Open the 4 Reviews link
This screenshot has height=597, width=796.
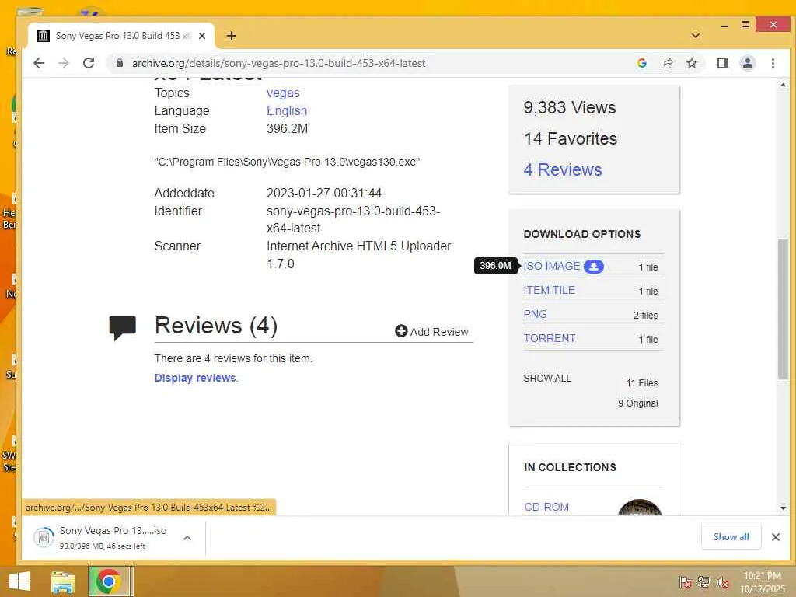(x=563, y=169)
